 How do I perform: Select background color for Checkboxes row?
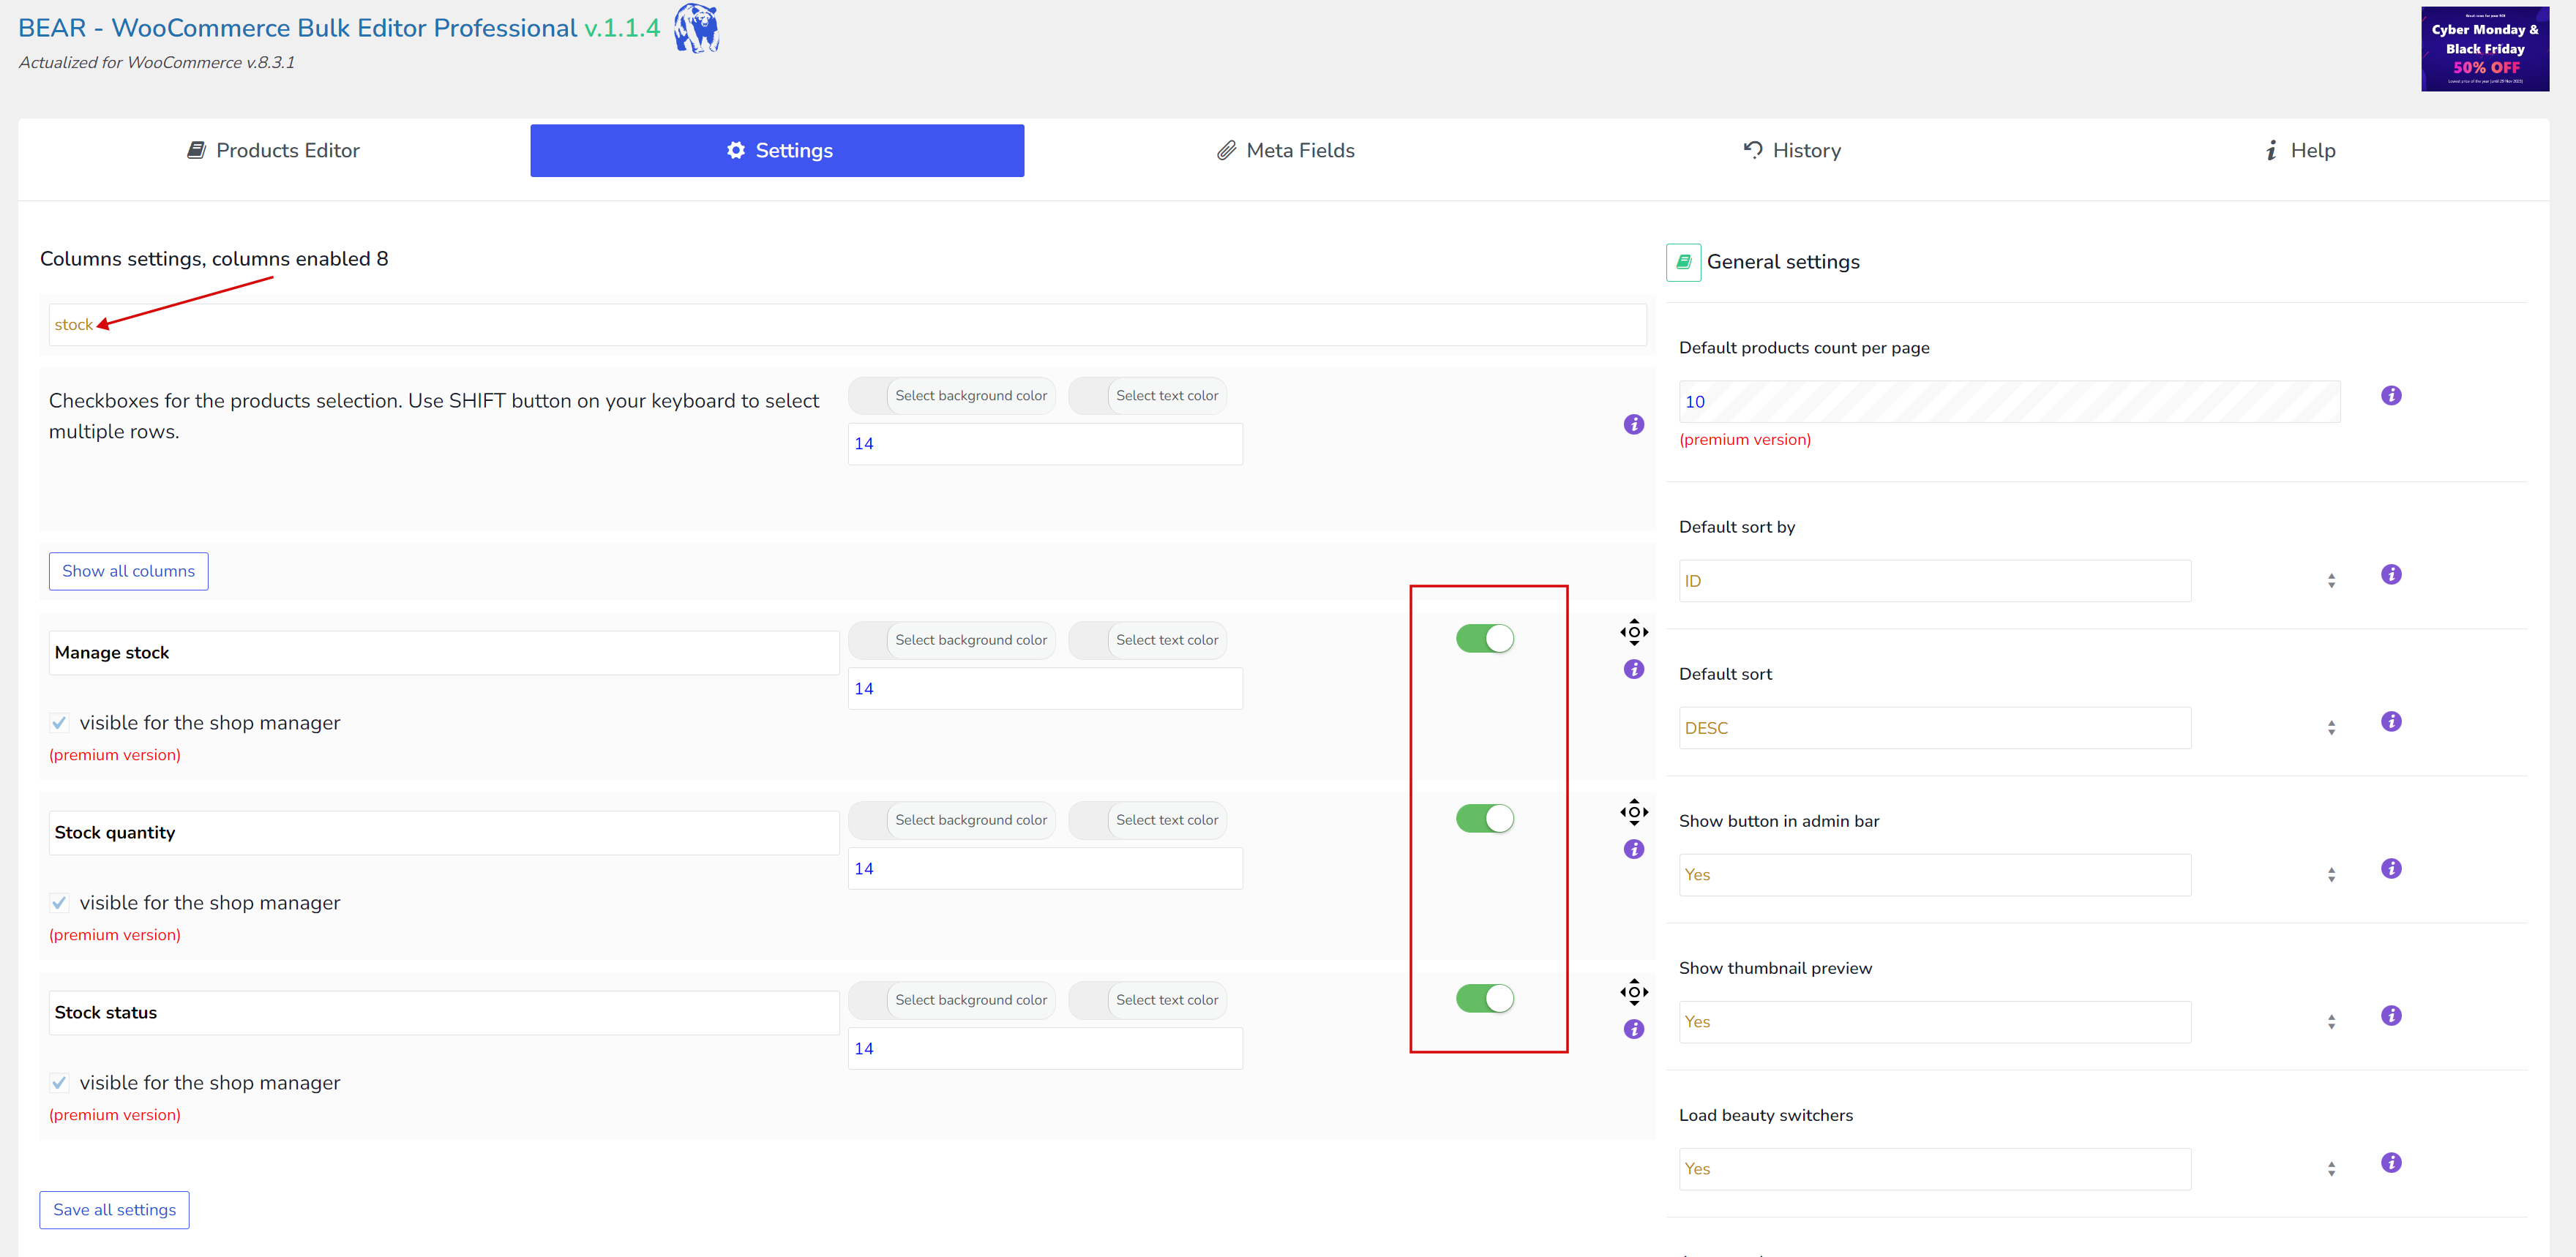[952, 396]
